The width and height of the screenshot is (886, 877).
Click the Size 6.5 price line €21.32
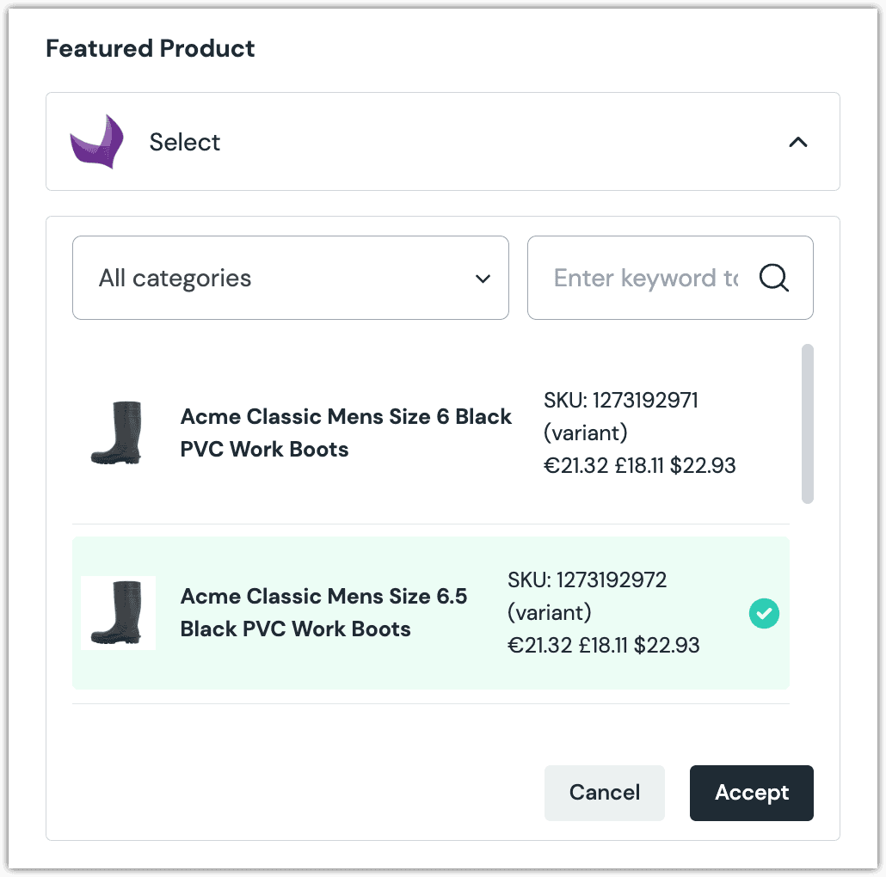point(603,645)
